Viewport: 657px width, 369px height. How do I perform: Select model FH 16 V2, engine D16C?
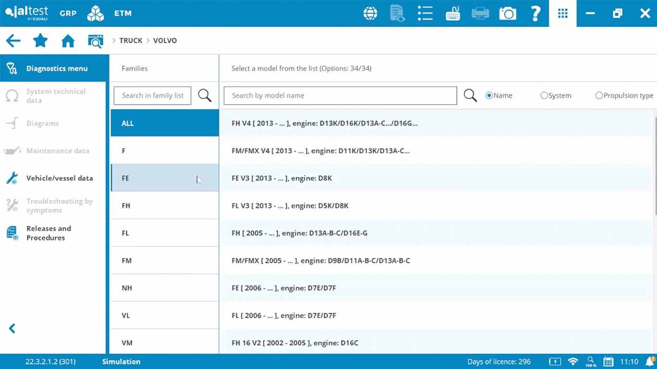[x=437, y=342]
